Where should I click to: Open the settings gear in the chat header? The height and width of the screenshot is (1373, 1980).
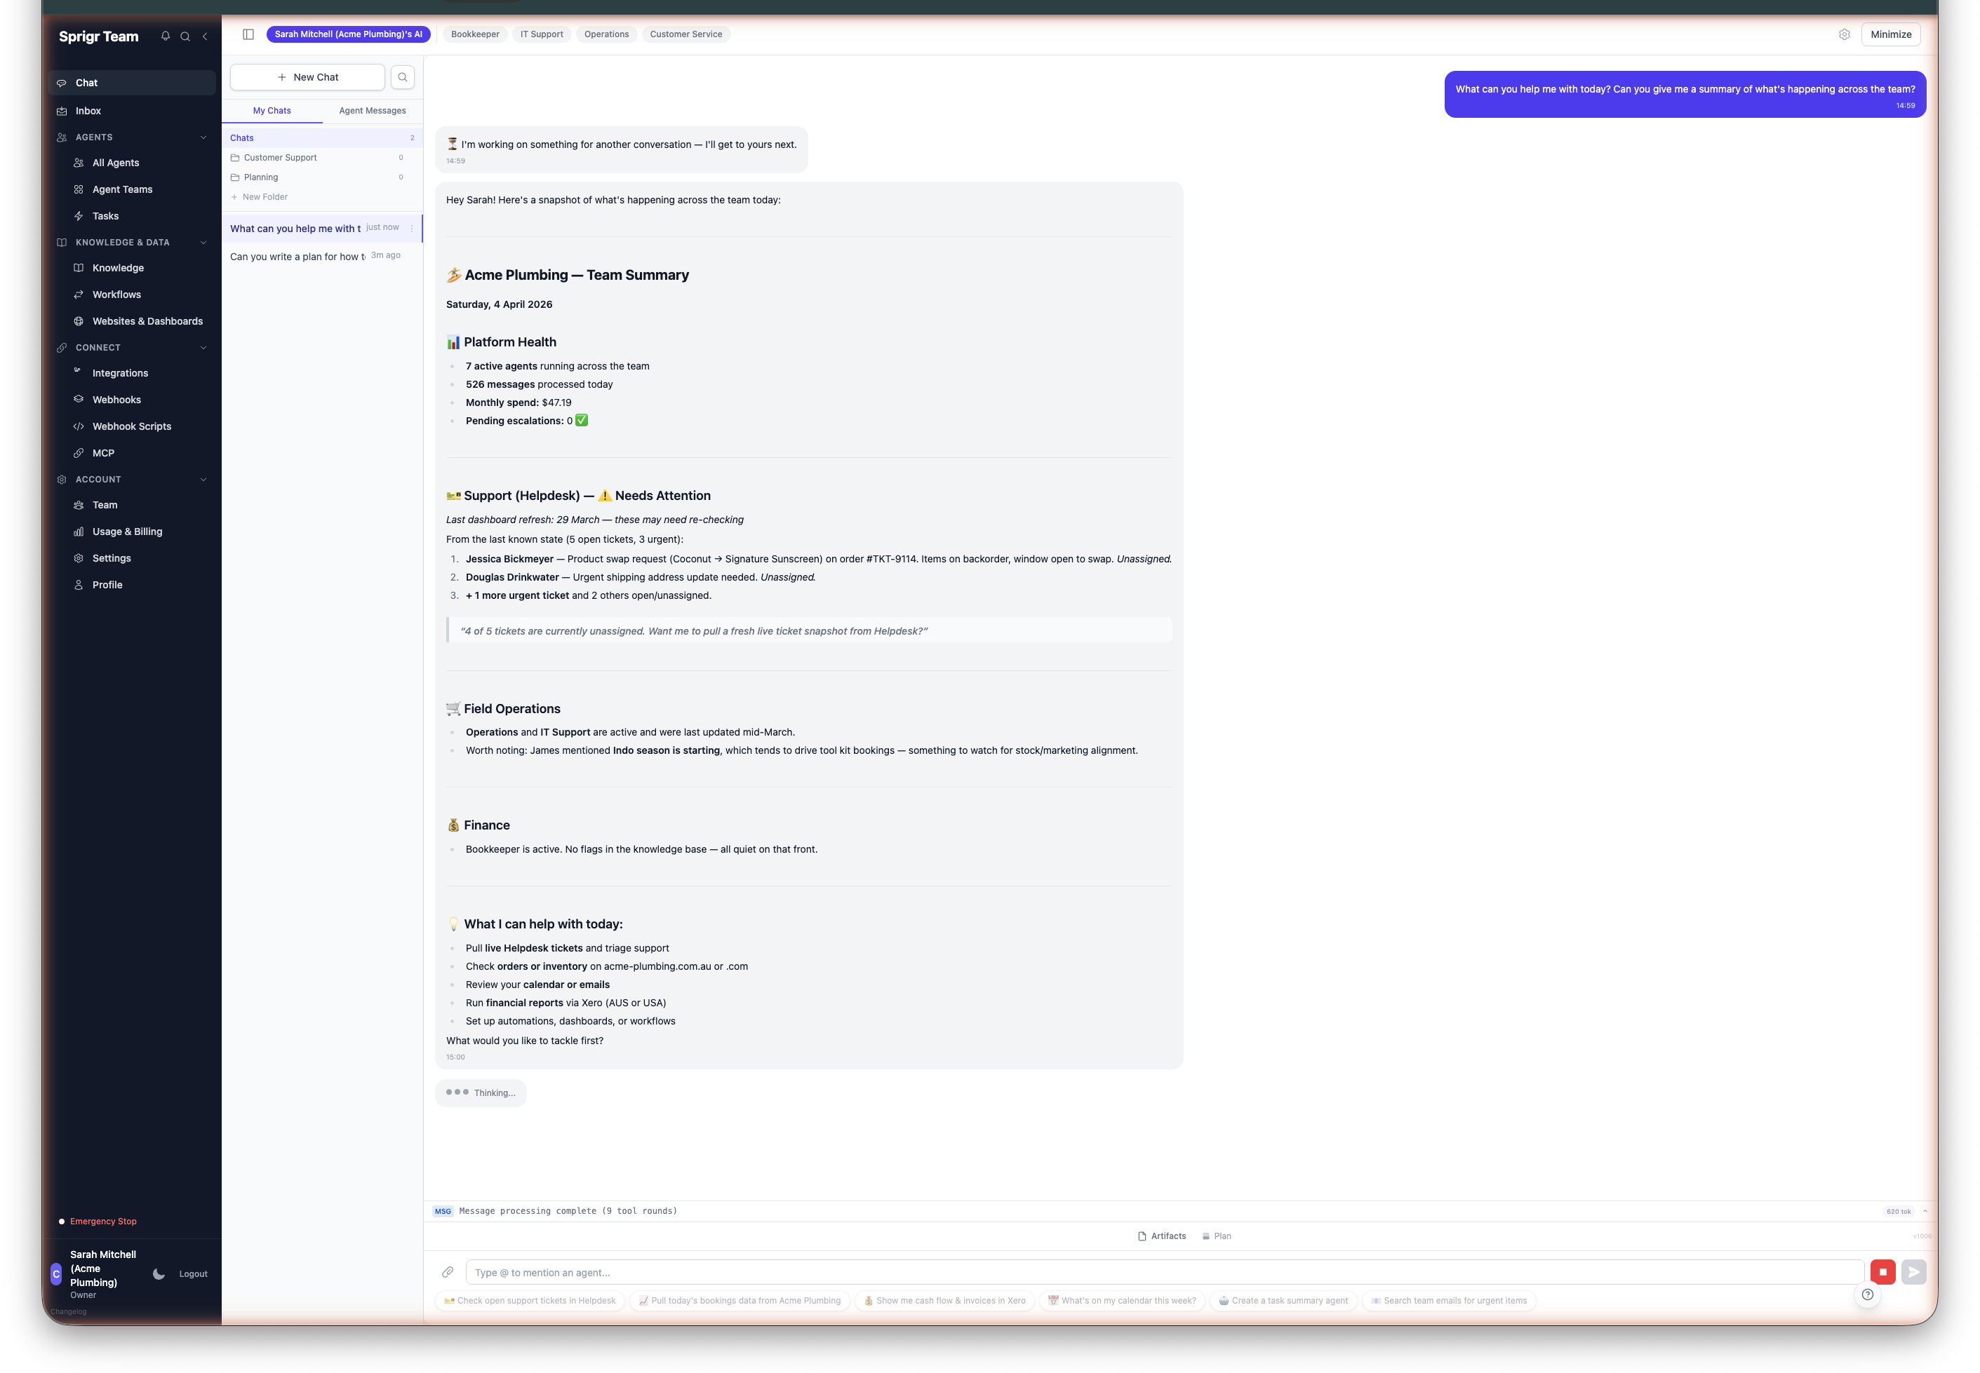coord(1843,34)
